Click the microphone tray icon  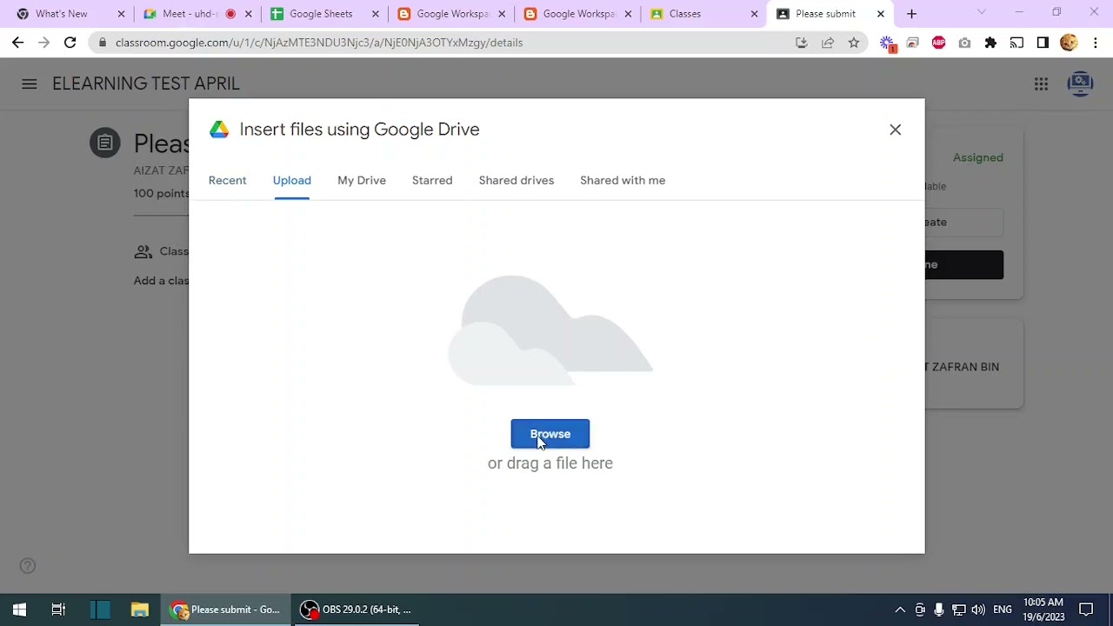point(939,609)
